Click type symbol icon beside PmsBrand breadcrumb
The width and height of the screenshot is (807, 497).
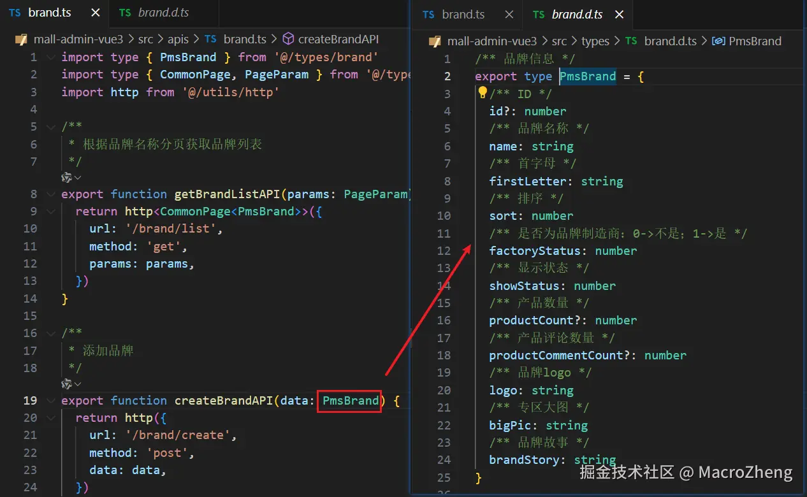pos(718,41)
